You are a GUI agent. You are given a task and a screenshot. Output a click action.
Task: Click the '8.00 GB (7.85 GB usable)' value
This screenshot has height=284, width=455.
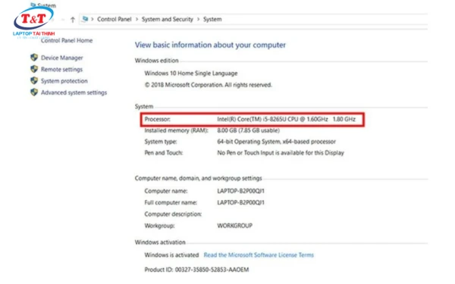(x=249, y=130)
